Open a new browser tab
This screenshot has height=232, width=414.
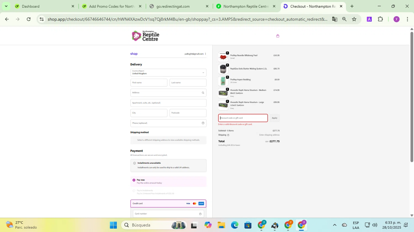tap(352, 6)
